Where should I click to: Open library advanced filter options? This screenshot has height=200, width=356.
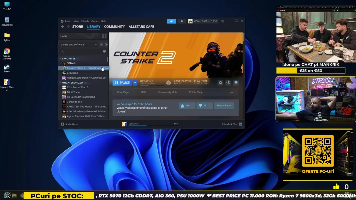104,51
